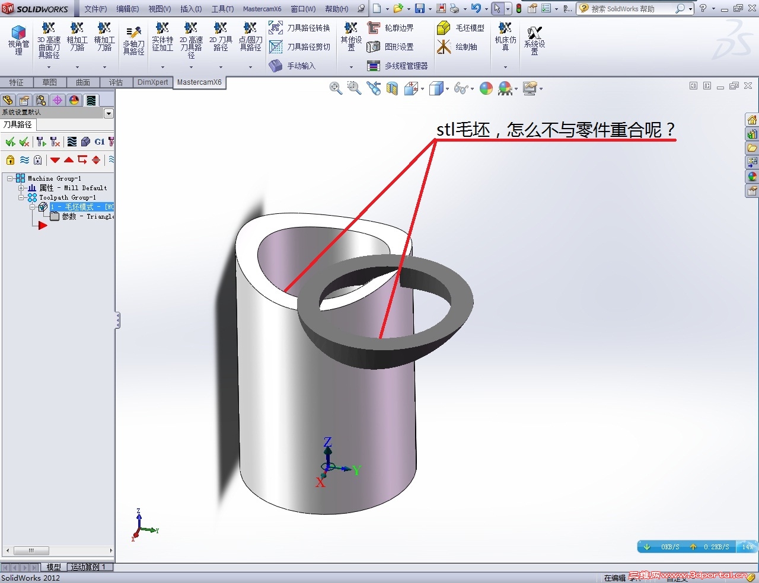Expand 实体特征加工 dropdown arrow
Viewport: 759px width, 583px height.
pos(162,67)
